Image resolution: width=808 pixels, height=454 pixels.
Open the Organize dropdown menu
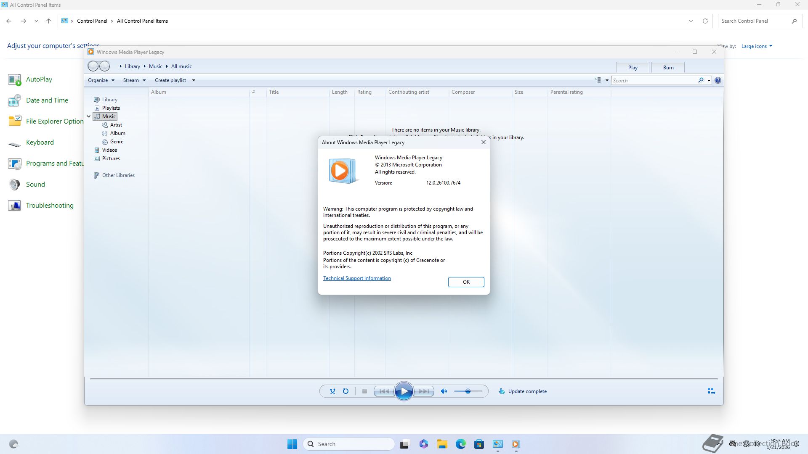pyautogui.click(x=101, y=80)
